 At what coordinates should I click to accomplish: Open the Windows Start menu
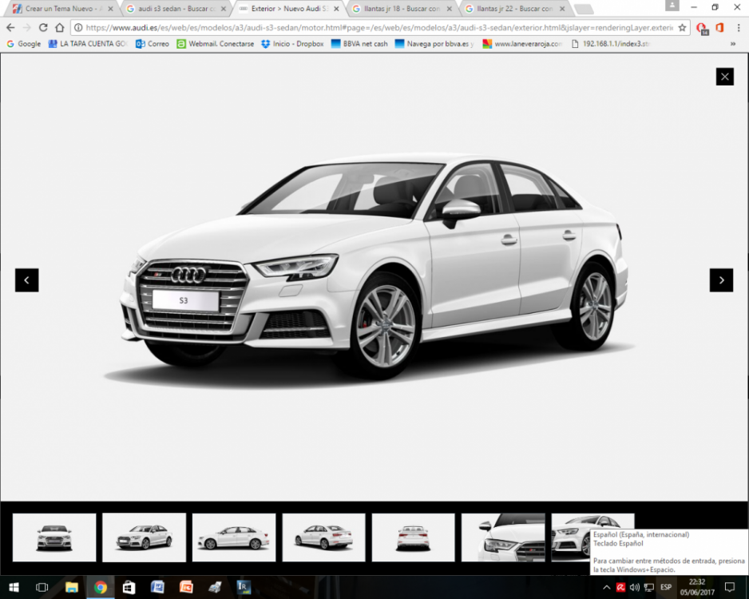14,587
